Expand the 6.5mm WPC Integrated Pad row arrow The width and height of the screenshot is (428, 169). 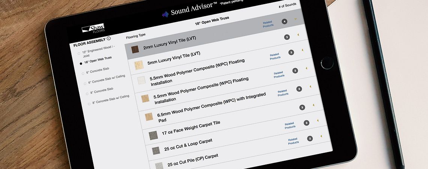coord(310,86)
